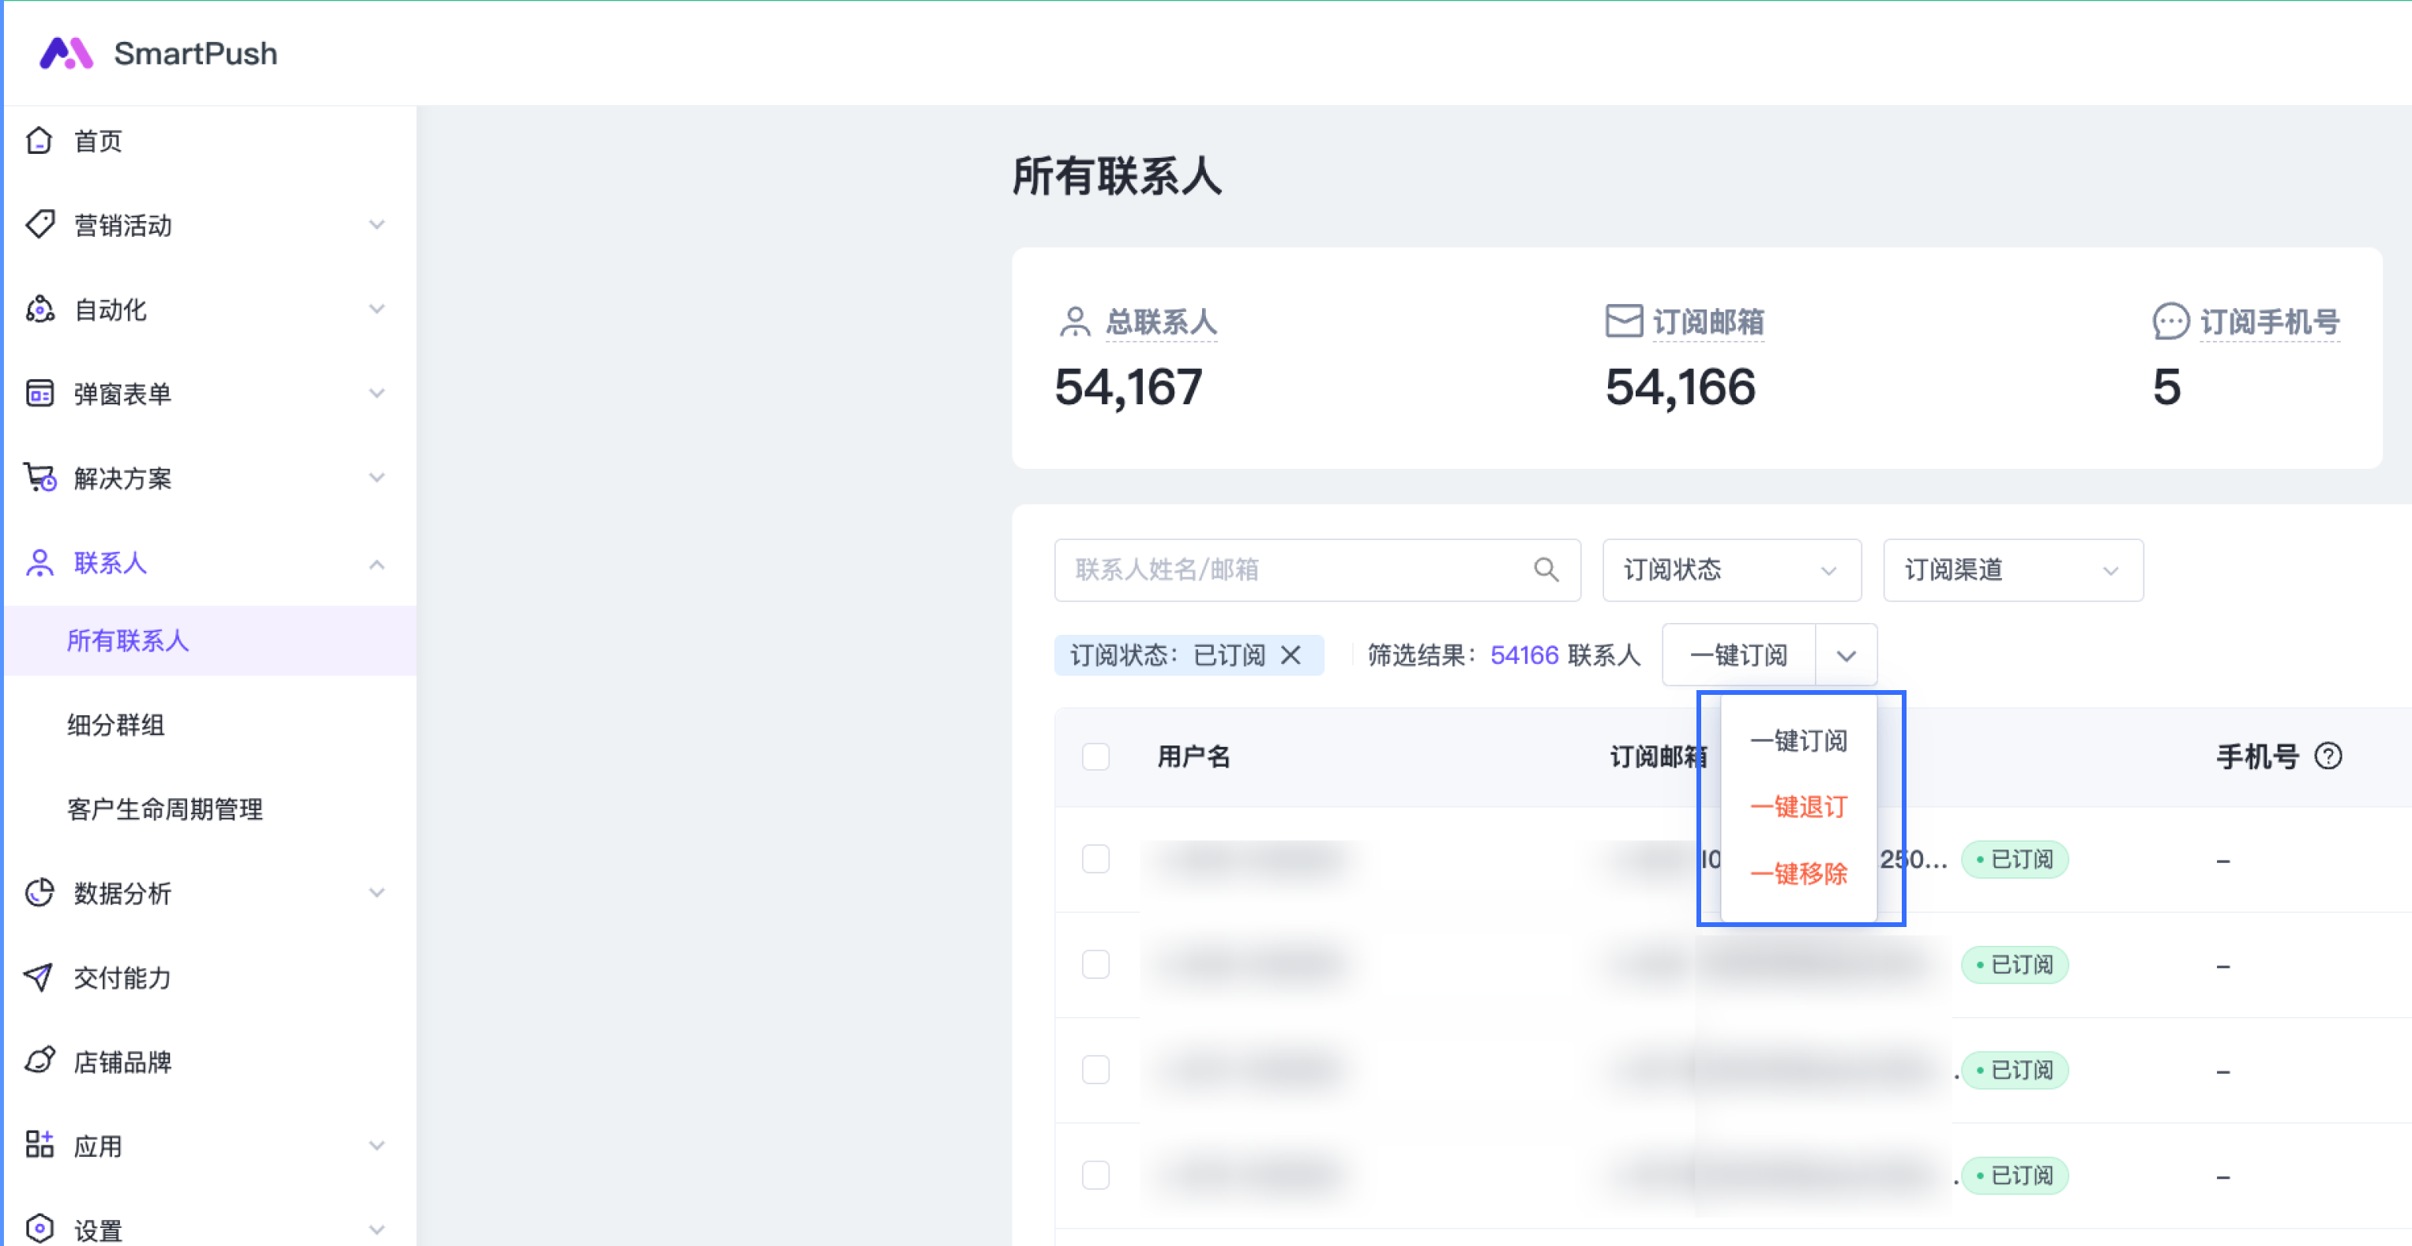Screen dimensions: 2412x1246
Task: Toggle the select-all header checkbox
Action: pos(1095,756)
